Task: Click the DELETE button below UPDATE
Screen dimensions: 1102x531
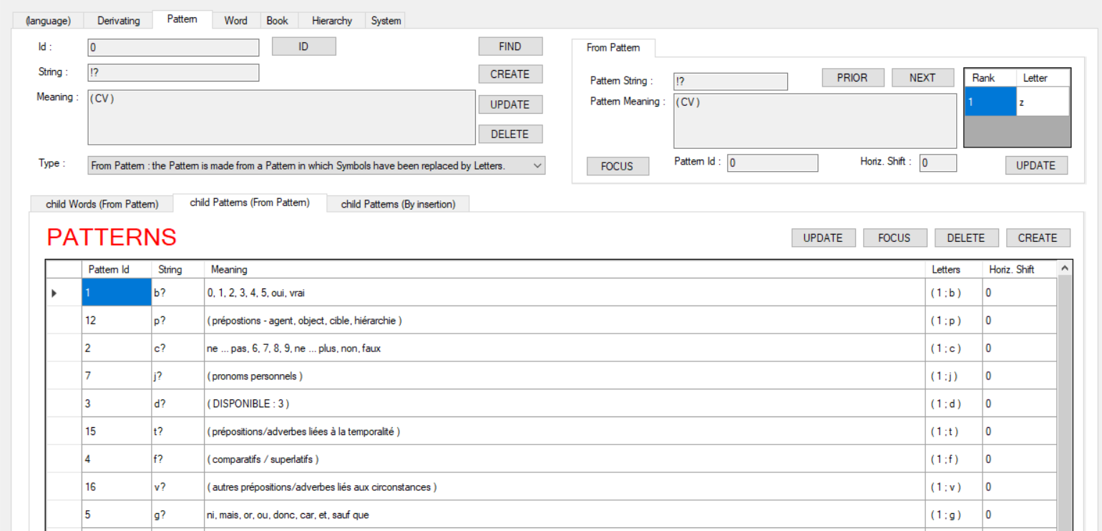Action: [509, 134]
